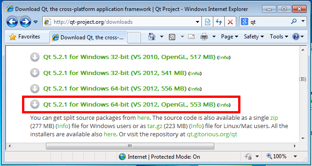The width and height of the screenshot is (312, 166).
Task: Toggle the Compatibility View icon
Action: click(x=207, y=22)
